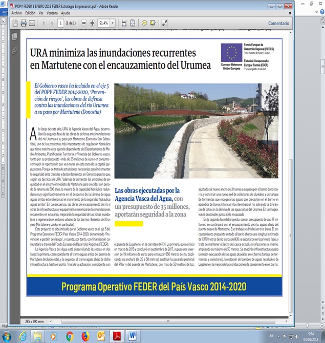Click scroll down arrow of document
Image resolution: width=325 pixels, height=343 pixels.
pos(290,316)
